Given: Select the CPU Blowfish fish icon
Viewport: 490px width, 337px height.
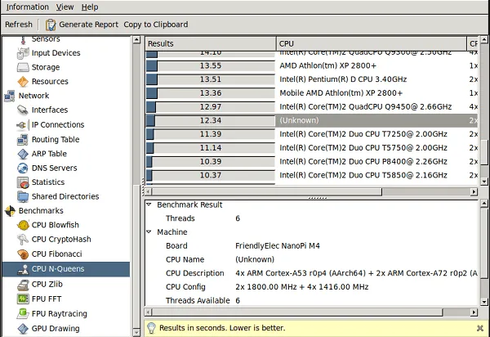Looking at the screenshot, I should pos(23,225).
